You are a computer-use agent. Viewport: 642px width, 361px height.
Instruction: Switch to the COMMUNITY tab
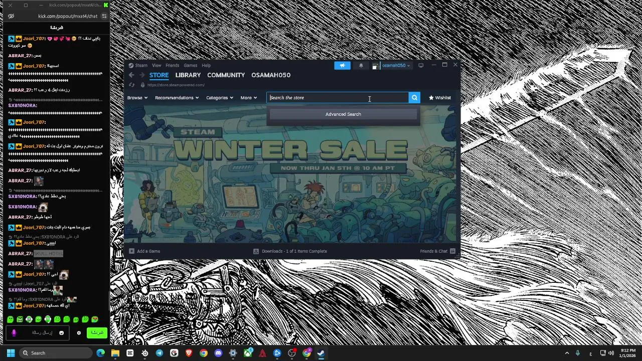(x=226, y=75)
